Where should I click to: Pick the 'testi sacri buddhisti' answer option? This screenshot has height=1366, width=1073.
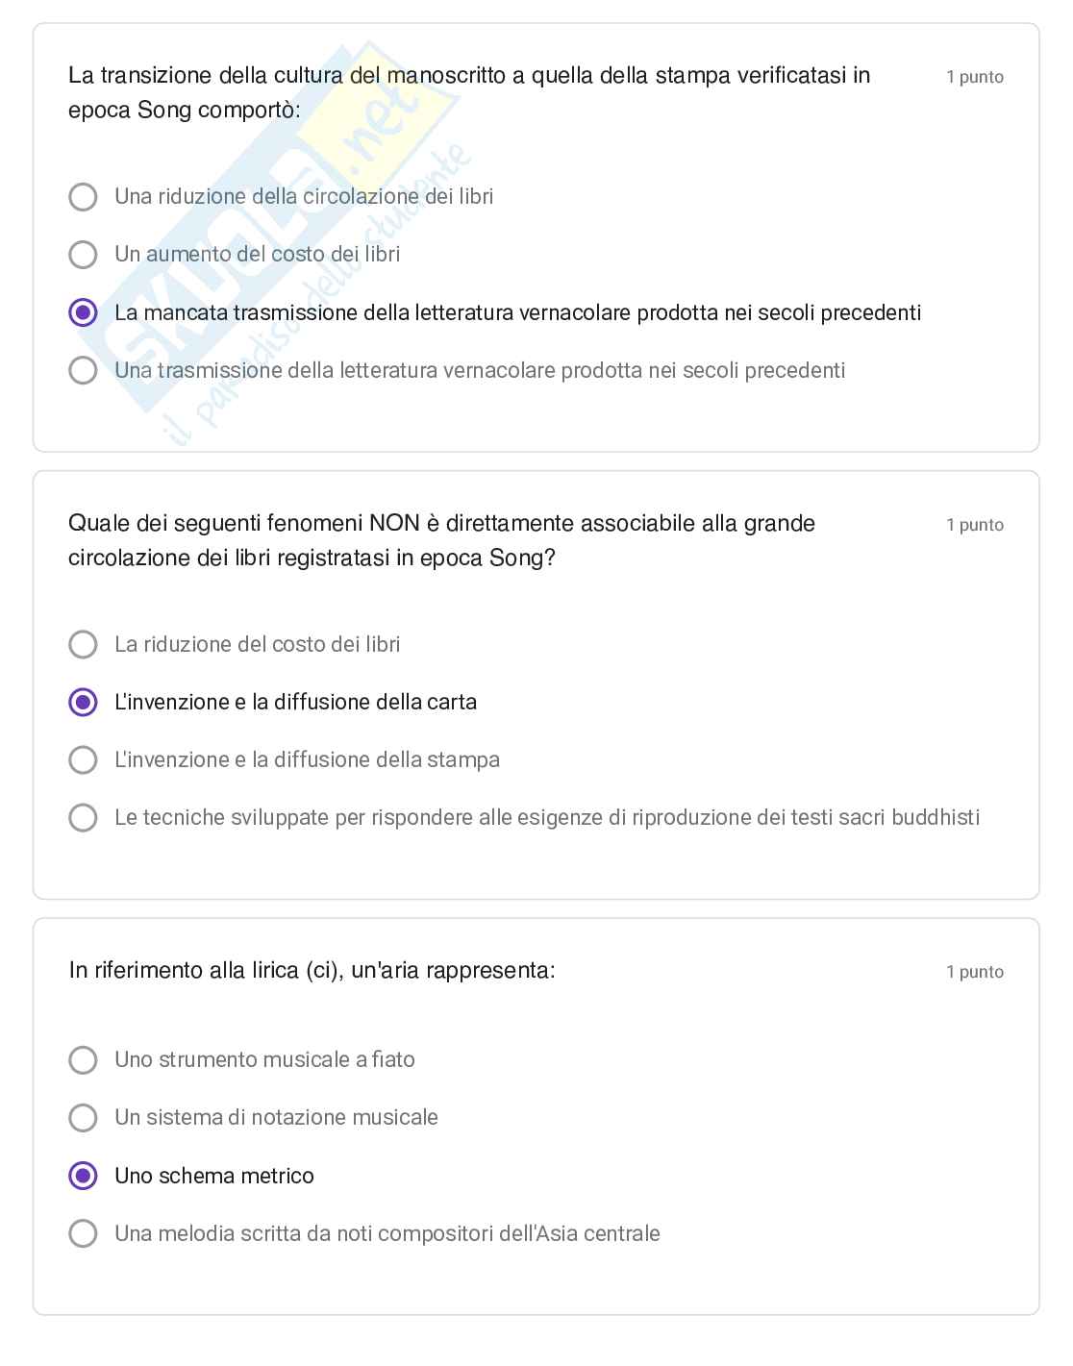click(x=84, y=818)
